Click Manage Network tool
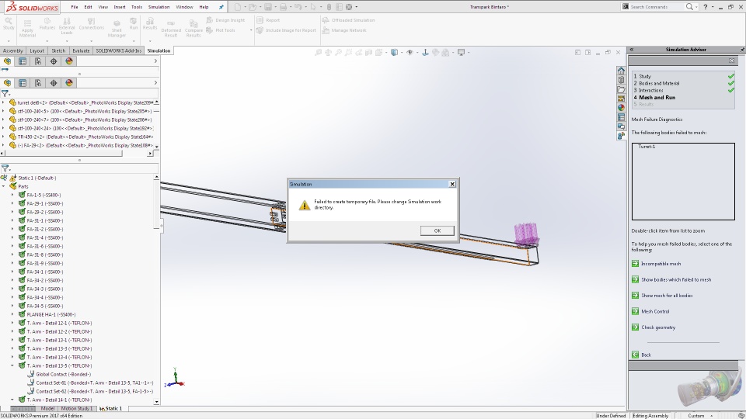 point(344,30)
